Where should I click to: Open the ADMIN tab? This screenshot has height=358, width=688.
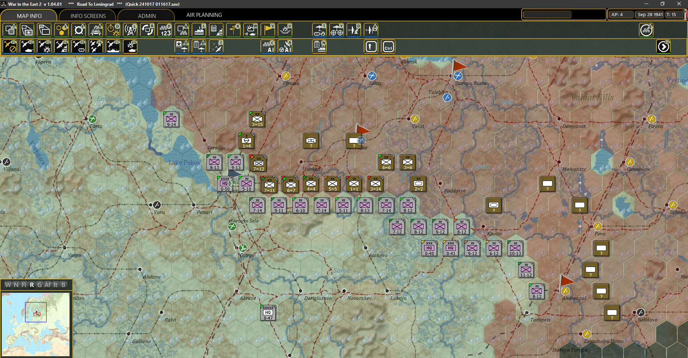tap(147, 16)
